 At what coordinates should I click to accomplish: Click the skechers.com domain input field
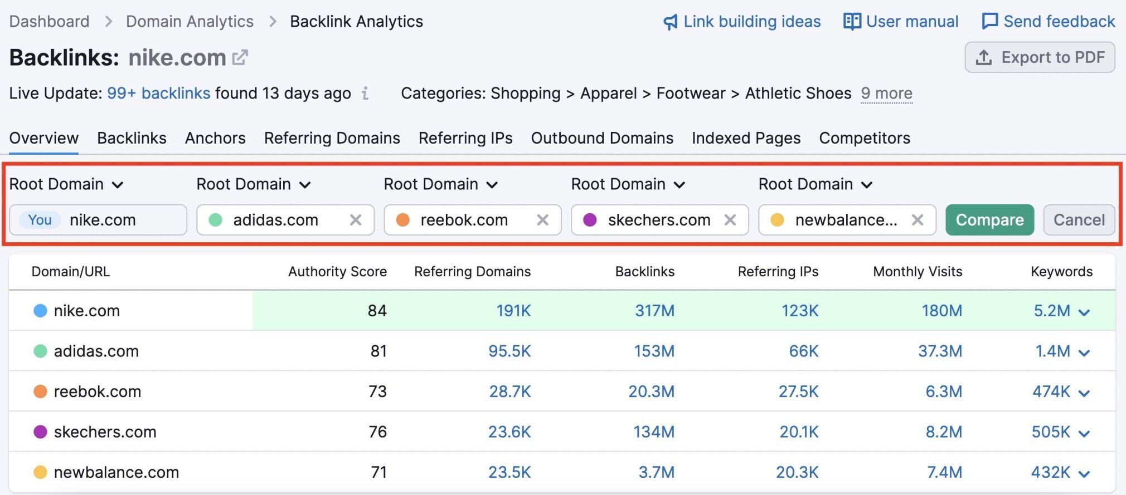pyautogui.click(x=660, y=220)
